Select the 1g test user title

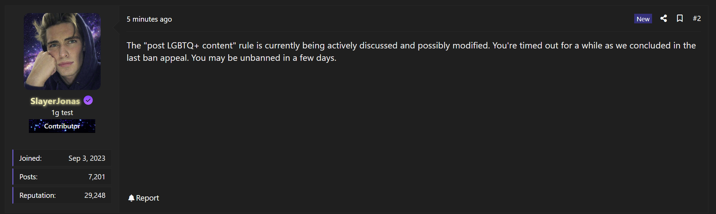62,112
